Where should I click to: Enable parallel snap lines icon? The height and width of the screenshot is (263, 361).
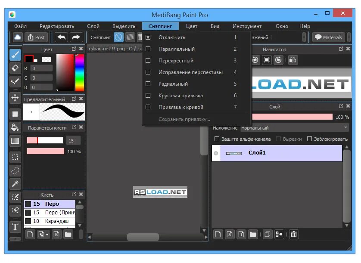[x=130, y=37]
